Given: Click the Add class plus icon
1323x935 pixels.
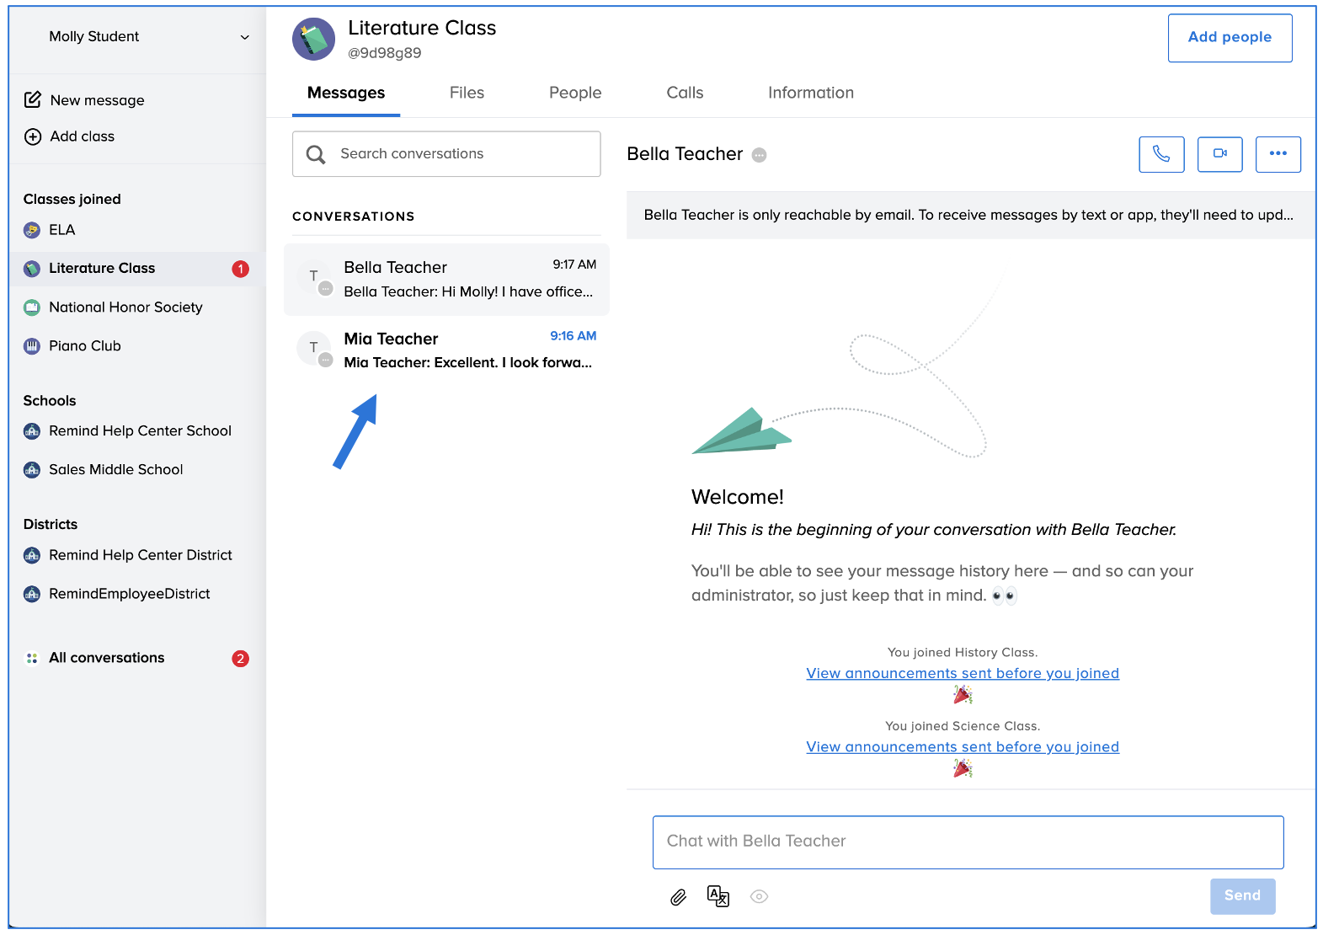Looking at the screenshot, I should [x=33, y=136].
